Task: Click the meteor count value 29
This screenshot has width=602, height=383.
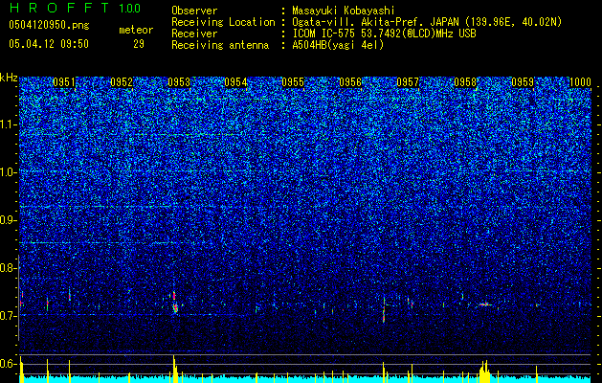Action: point(139,44)
